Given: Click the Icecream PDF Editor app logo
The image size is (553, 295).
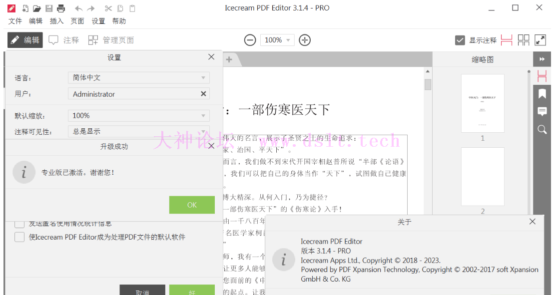Looking at the screenshot, I should click(x=11, y=8).
